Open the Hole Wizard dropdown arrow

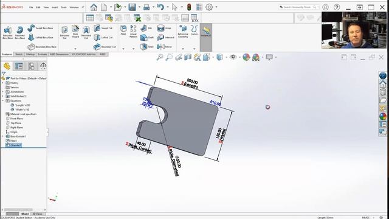point(75,49)
